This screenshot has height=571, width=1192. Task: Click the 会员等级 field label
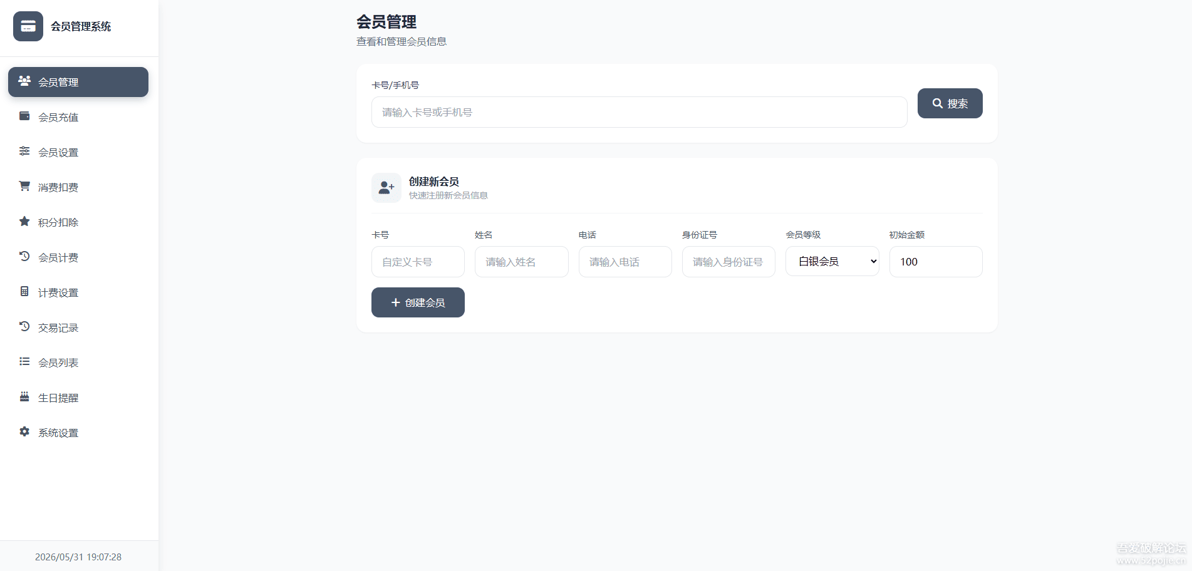point(803,235)
